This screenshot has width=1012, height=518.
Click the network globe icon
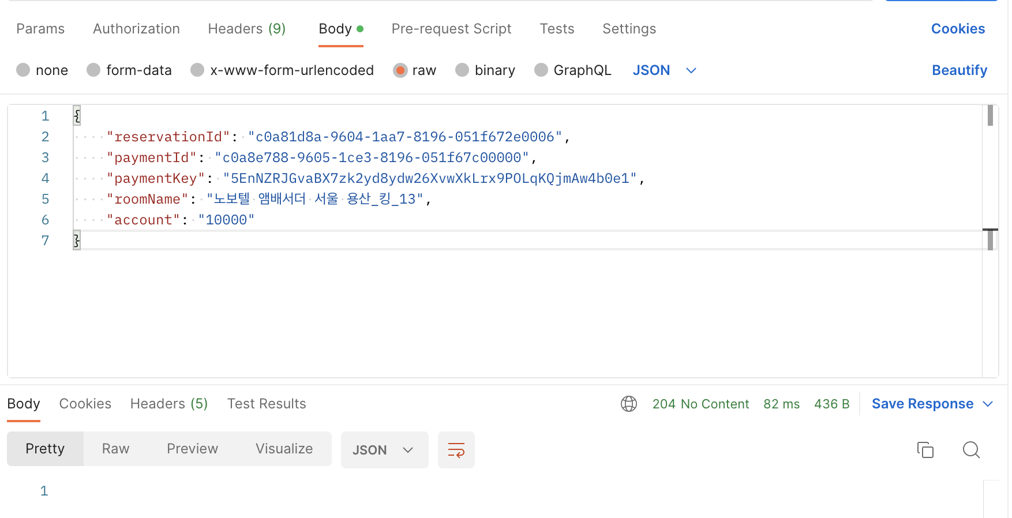[x=629, y=404]
